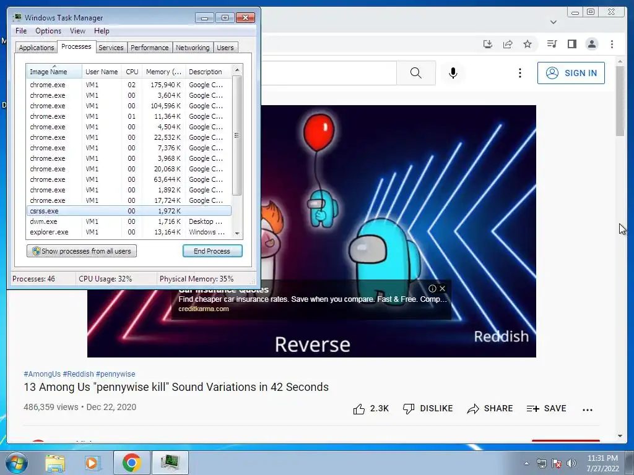Open Task Manager File menu
634x475 pixels.
click(x=21, y=31)
